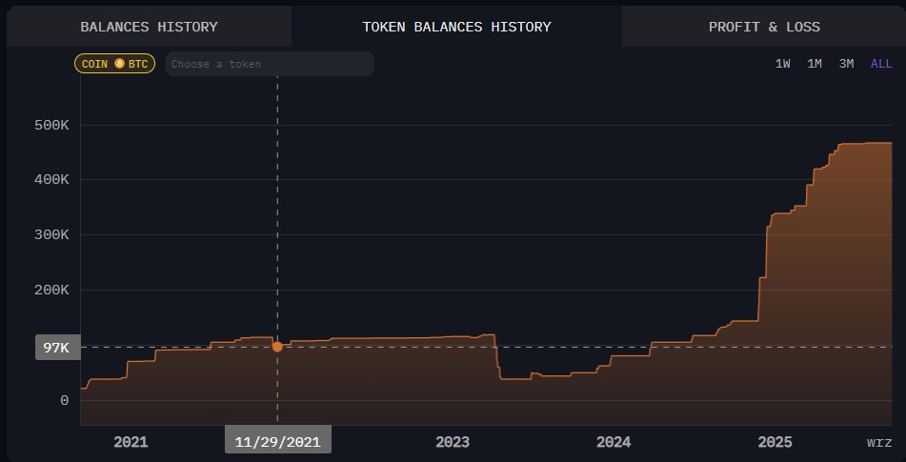
Task: Click the 11/29/2021 date label
Action: 277,442
